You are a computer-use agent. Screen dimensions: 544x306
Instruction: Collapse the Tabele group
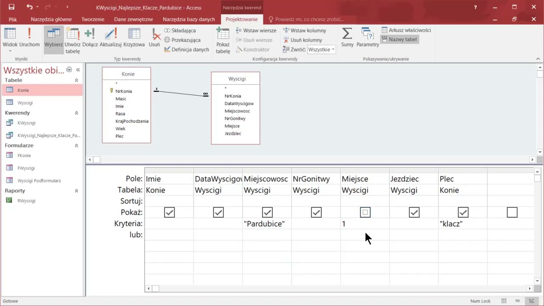(x=76, y=80)
